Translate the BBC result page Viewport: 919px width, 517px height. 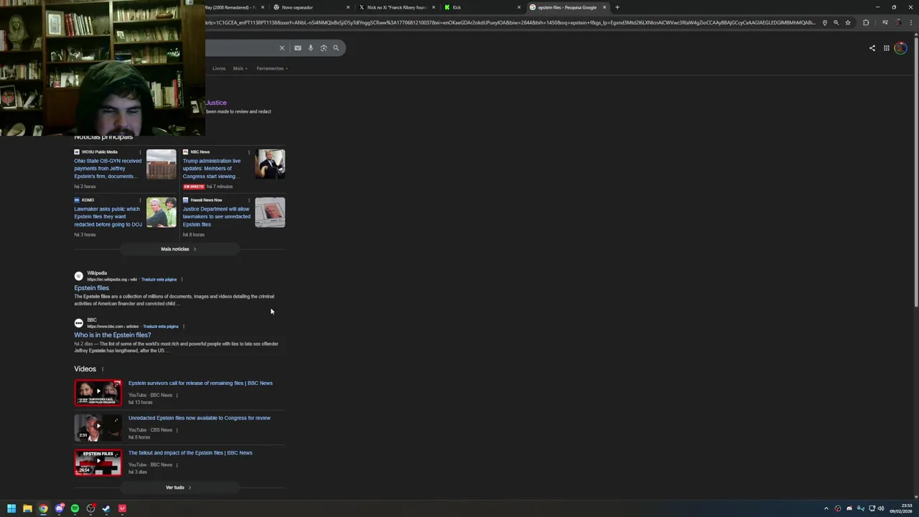[161, 327]
